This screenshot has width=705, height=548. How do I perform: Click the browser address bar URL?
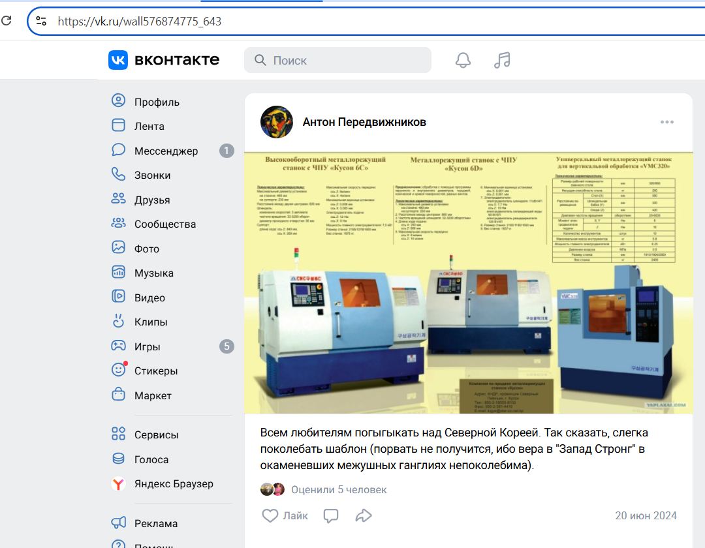pyautogui.click(x=140, y=21)
